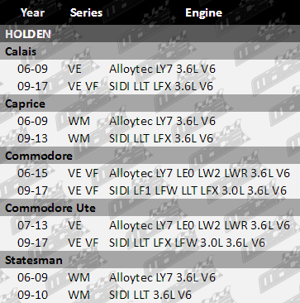Image resolution: width=300 pixels, height=303 pixels.
Task: Click Statesman 09-10 SIDI LLT 3.6L row
Action: [x=150, y=295]
